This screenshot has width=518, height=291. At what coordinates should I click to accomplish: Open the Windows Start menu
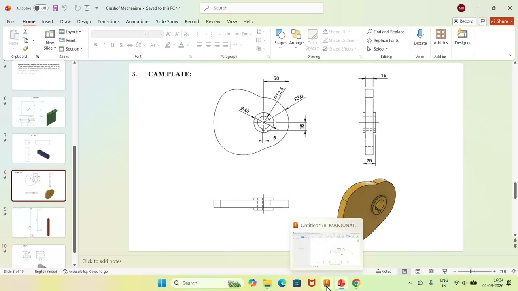pos(161,283)
